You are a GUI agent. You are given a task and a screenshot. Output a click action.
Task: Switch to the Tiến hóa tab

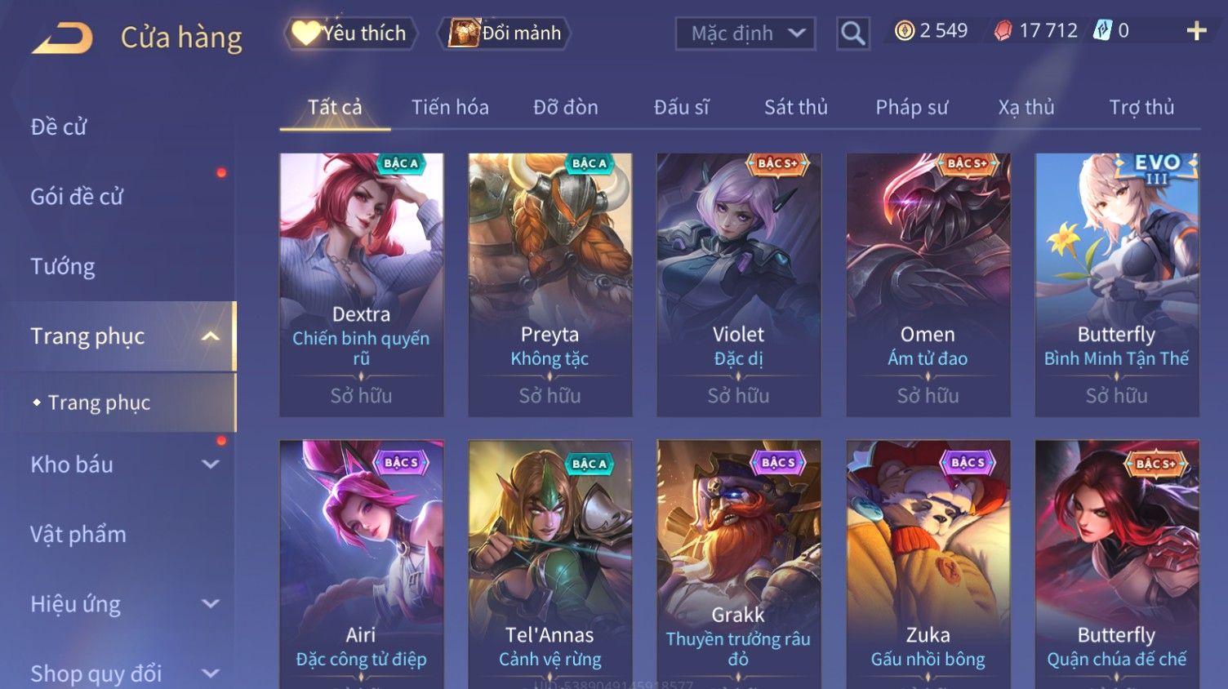pos(450,107)
